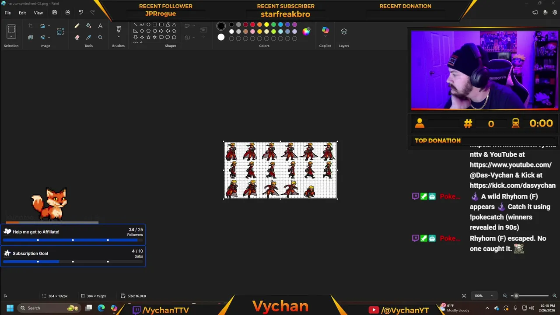Click the sprite sheet canvas image

click(x=280, y=170)
